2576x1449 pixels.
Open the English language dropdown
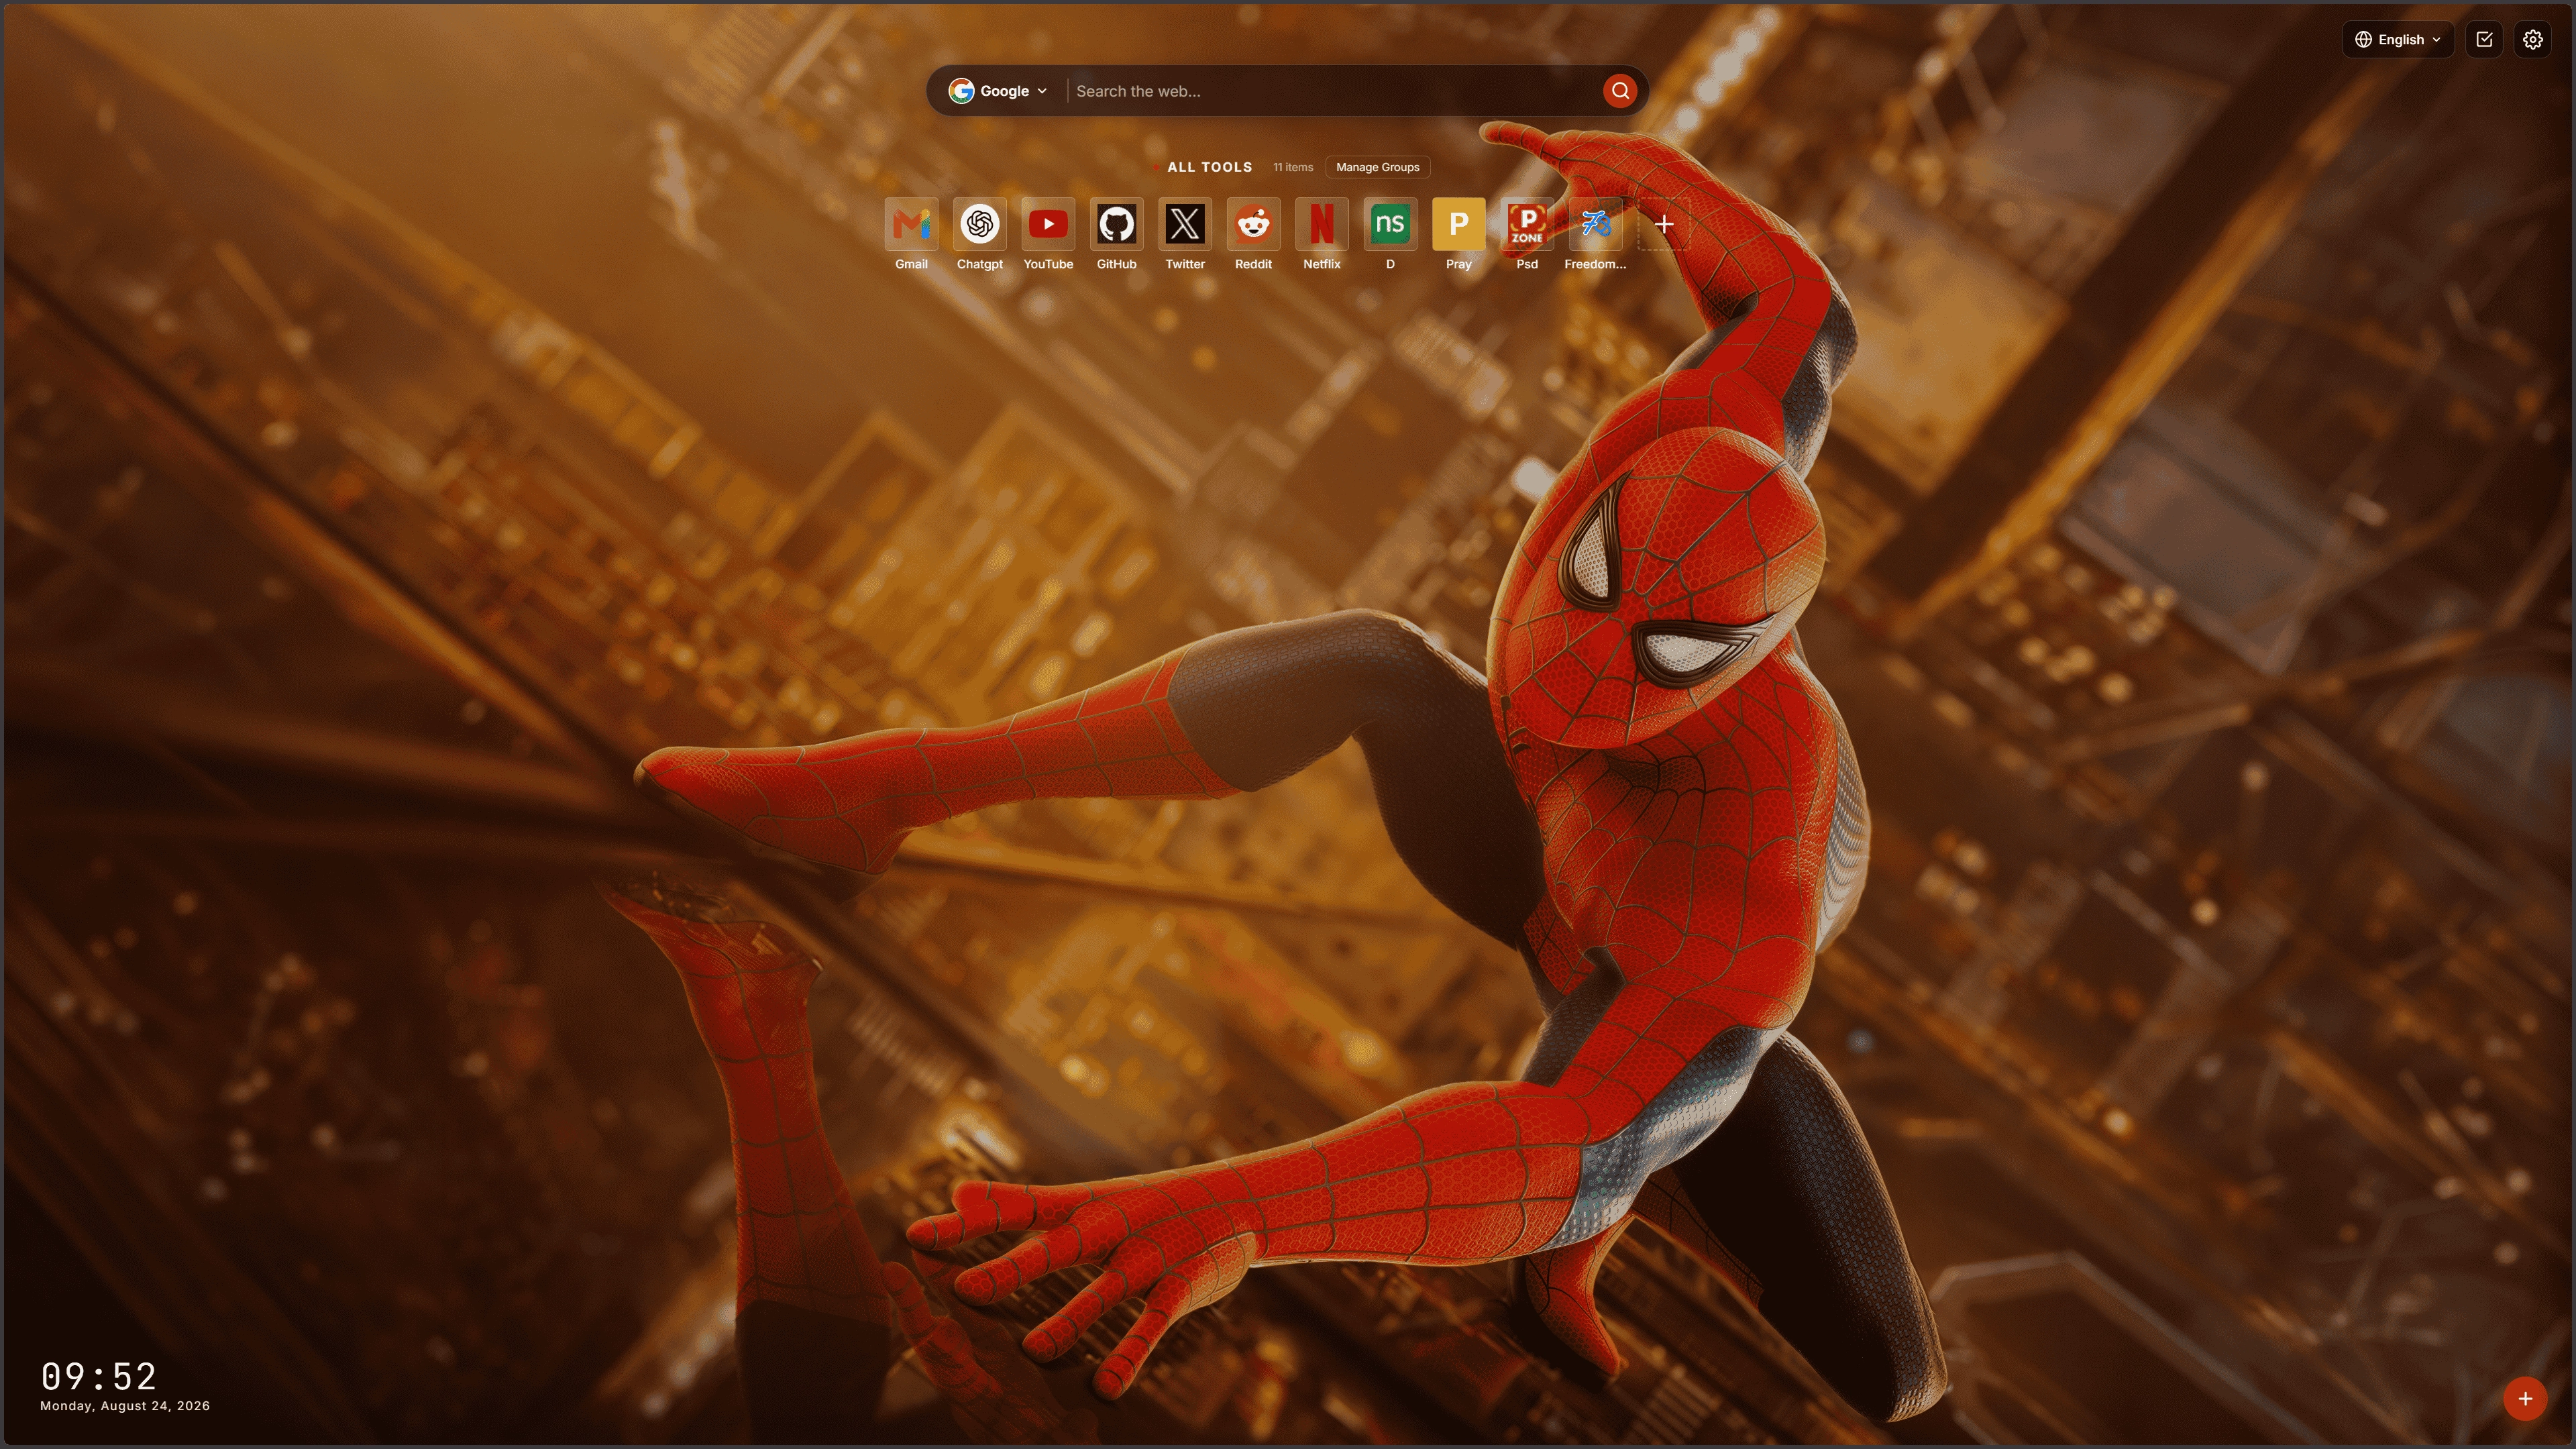pyautogui.click(x=2398, y=40)
